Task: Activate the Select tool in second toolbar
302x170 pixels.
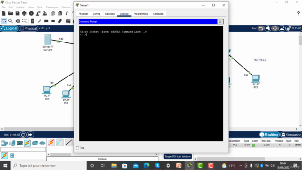Action: [x=4, y=21]
